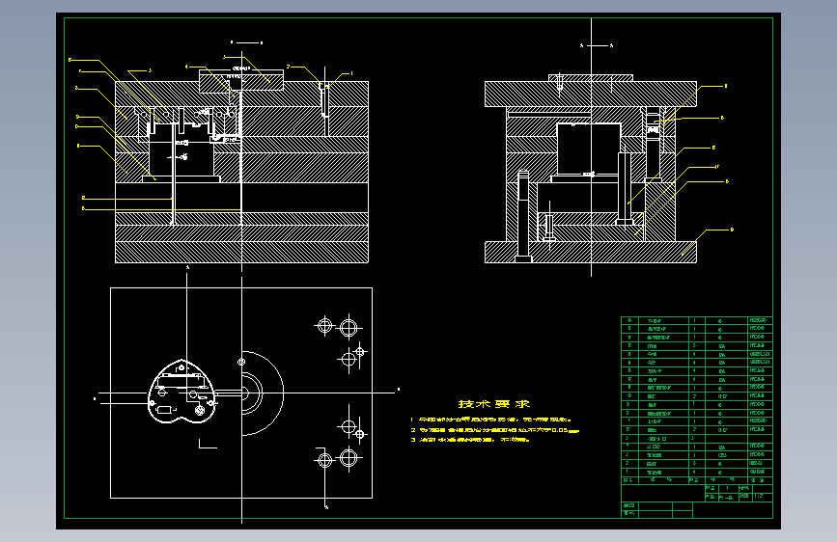837x542 pixels.
Task: Click the core cavity rectangle in right section view
Action: 589,149
